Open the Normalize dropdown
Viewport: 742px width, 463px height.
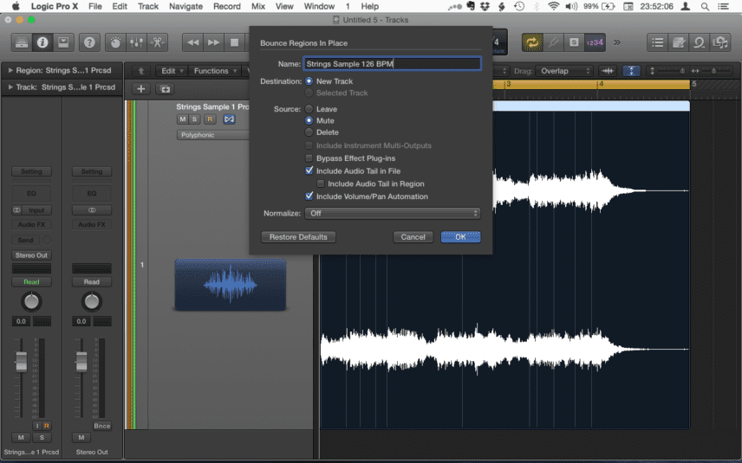coord(393,214)
